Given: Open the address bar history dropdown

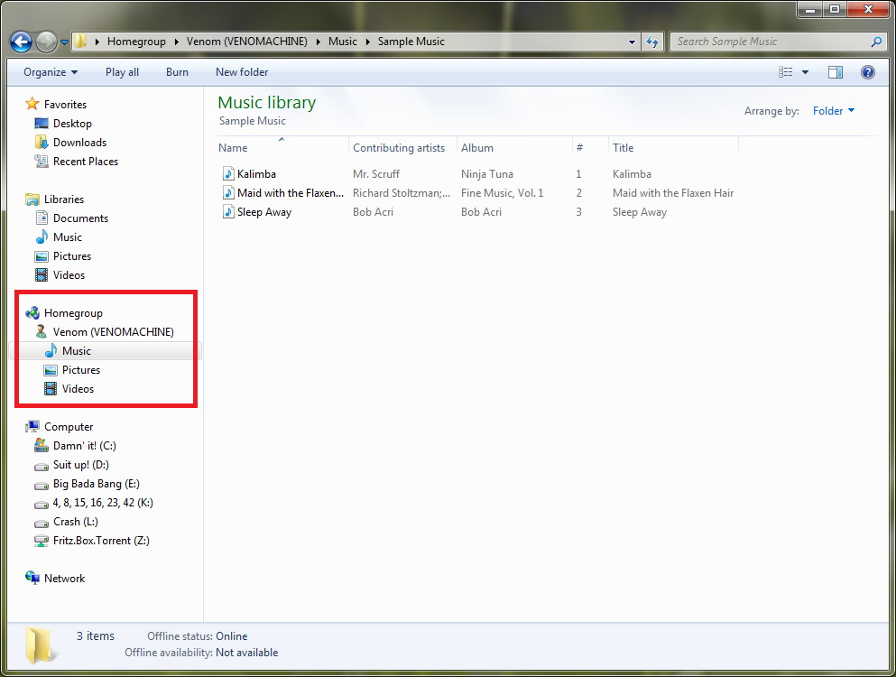Looking at the screenshot, I should 632,42.
